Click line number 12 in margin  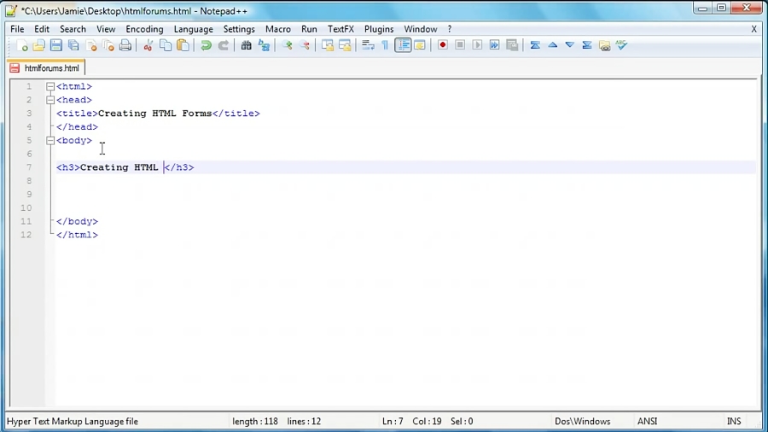click(x=26, y=235)
